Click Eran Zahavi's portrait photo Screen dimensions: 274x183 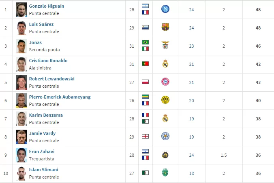tap(21, 155)
